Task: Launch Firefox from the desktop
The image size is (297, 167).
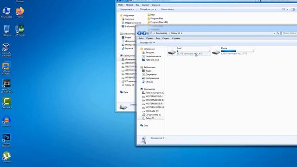Action: click(x=19, y=13)
